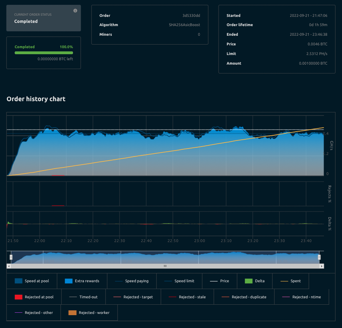The width and height of the screenshot is (342, 328).
Task: Toggle the Price line in legend
Action: (220, 281)
